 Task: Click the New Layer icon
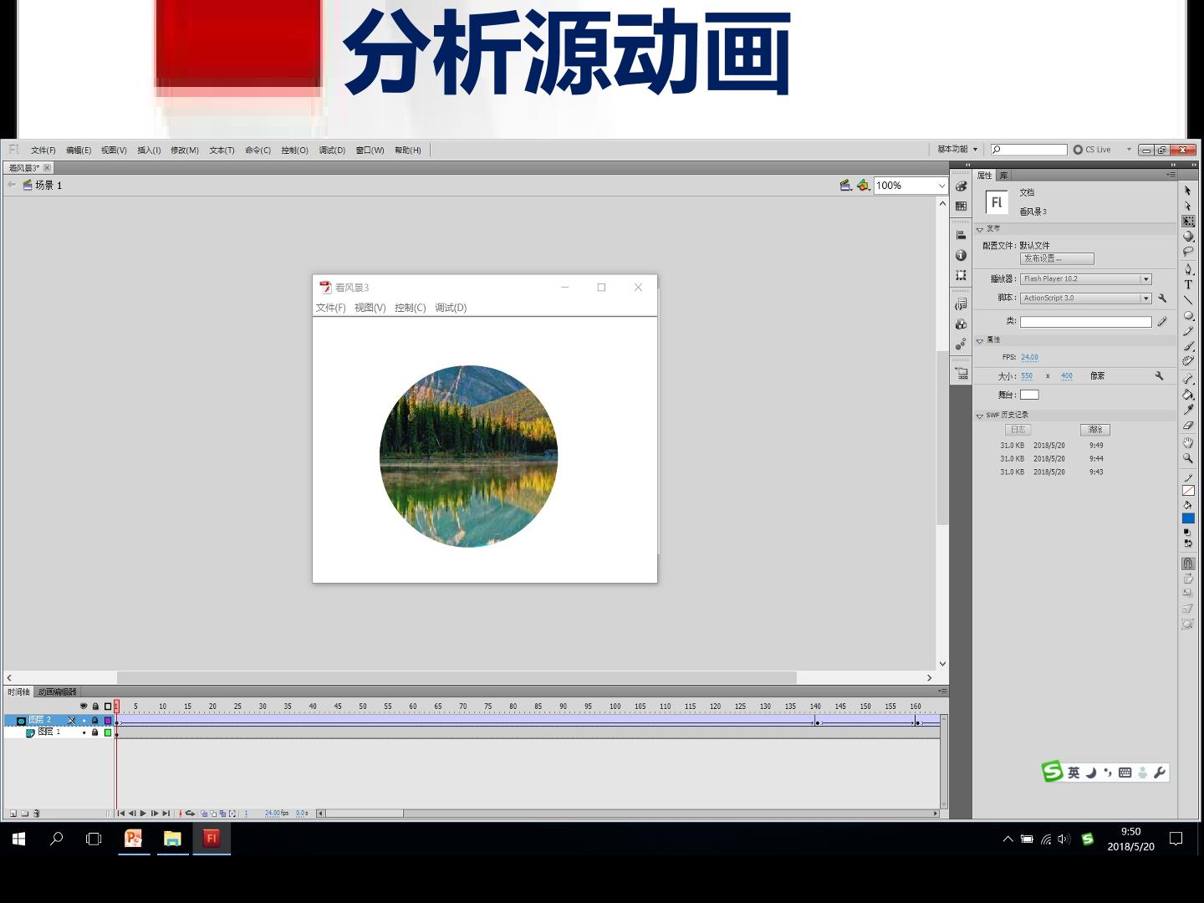(13, 813)
